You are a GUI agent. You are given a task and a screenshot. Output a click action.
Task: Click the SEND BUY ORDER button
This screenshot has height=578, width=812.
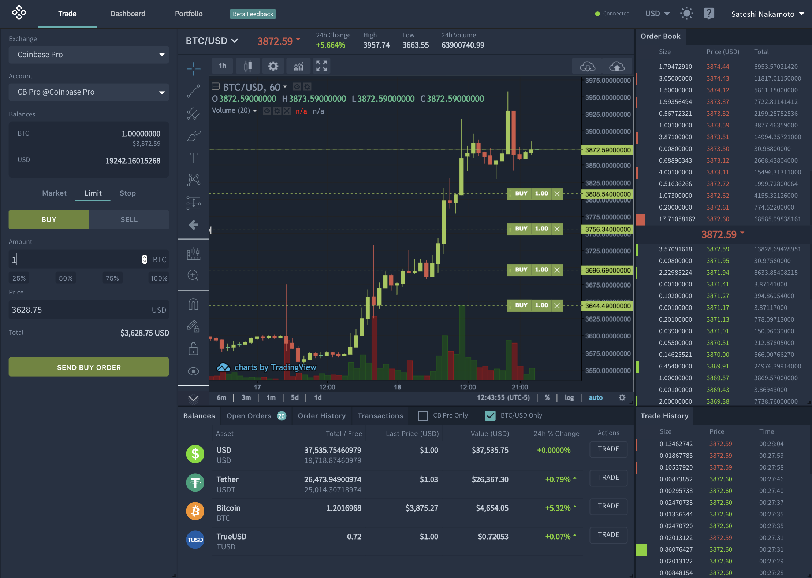pyautogui.click(x=89, y=367)
